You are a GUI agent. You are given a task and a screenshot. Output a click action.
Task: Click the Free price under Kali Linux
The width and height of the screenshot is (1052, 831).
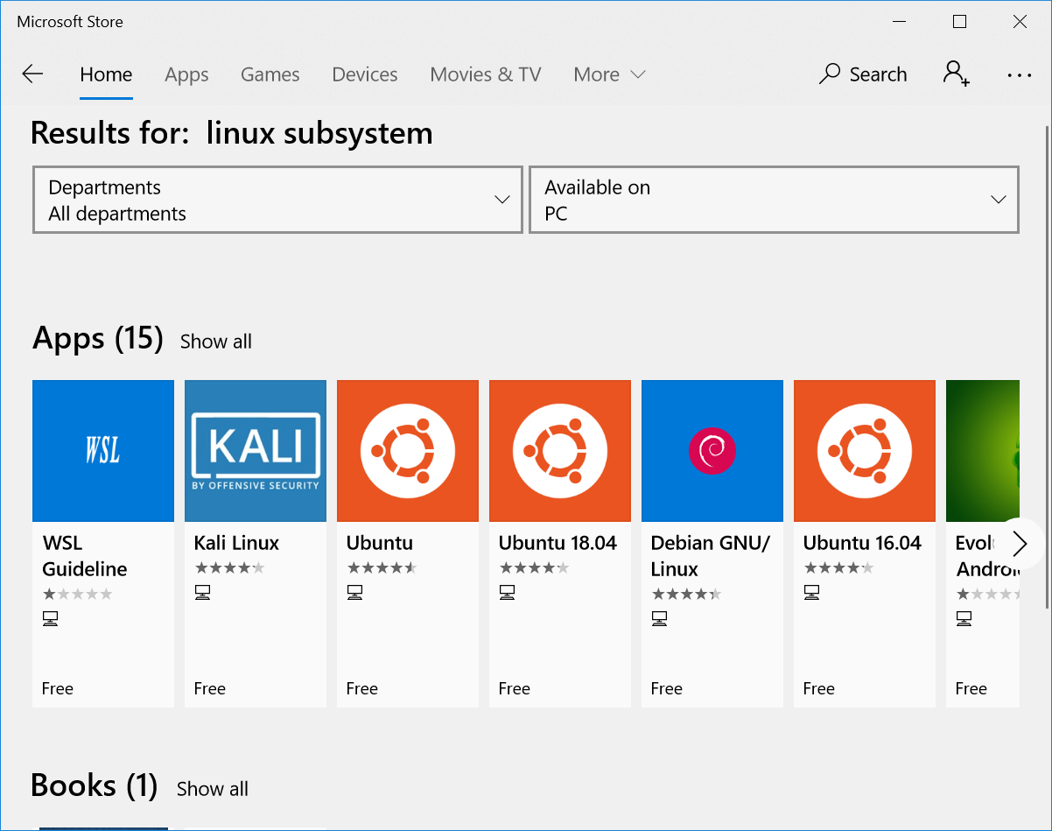(210, 688)
